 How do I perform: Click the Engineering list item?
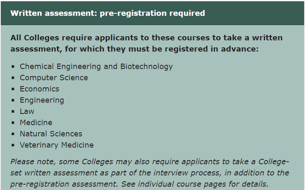point(42,100)
